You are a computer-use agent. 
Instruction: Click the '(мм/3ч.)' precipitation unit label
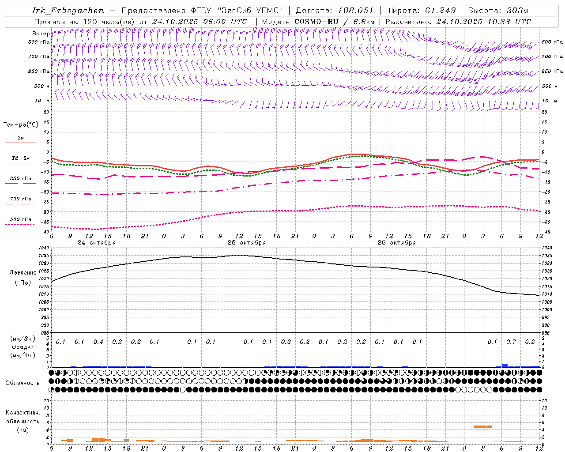pyautogui.click(x=23, y=339)
